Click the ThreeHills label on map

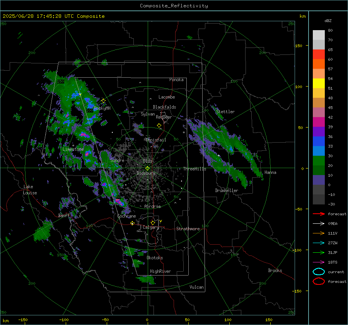(x=194, y=169)
